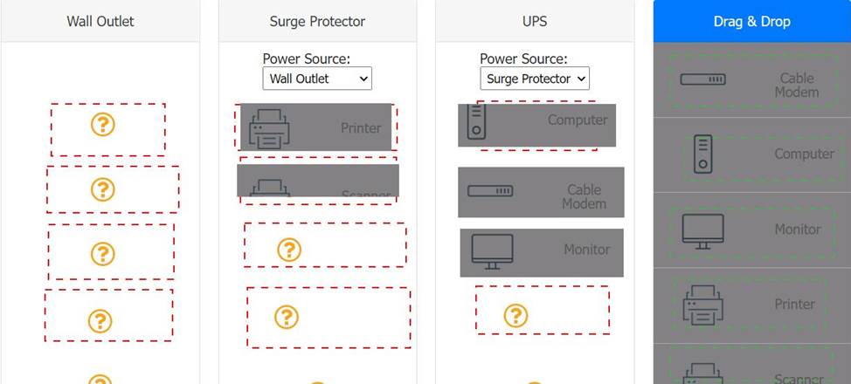Click the empty question-mark slot in UPS column
This screenshot has width=851, height=384.
pyautogui.click(x=515, y=315)
